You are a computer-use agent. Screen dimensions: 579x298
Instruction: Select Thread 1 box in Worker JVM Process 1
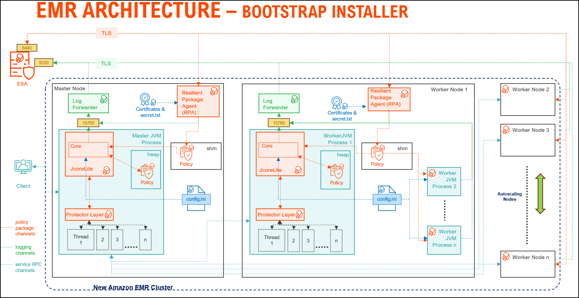coord(272,240)
